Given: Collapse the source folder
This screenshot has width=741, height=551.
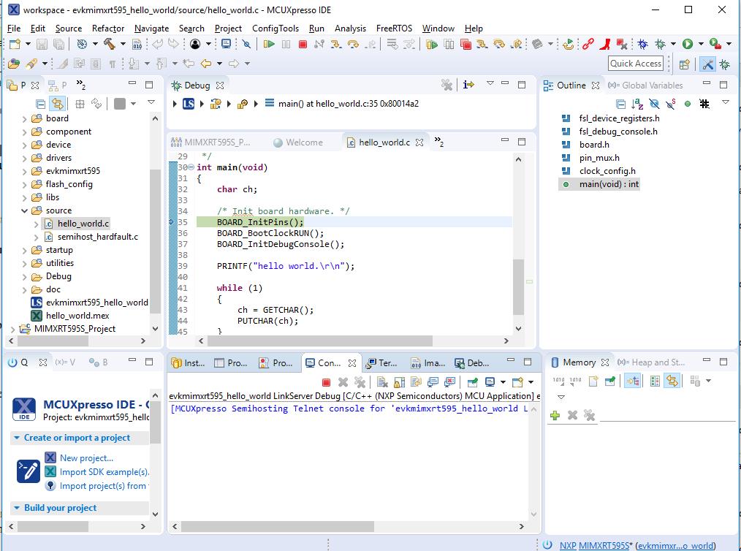Looking at the screenshot, I should point(25,210).
